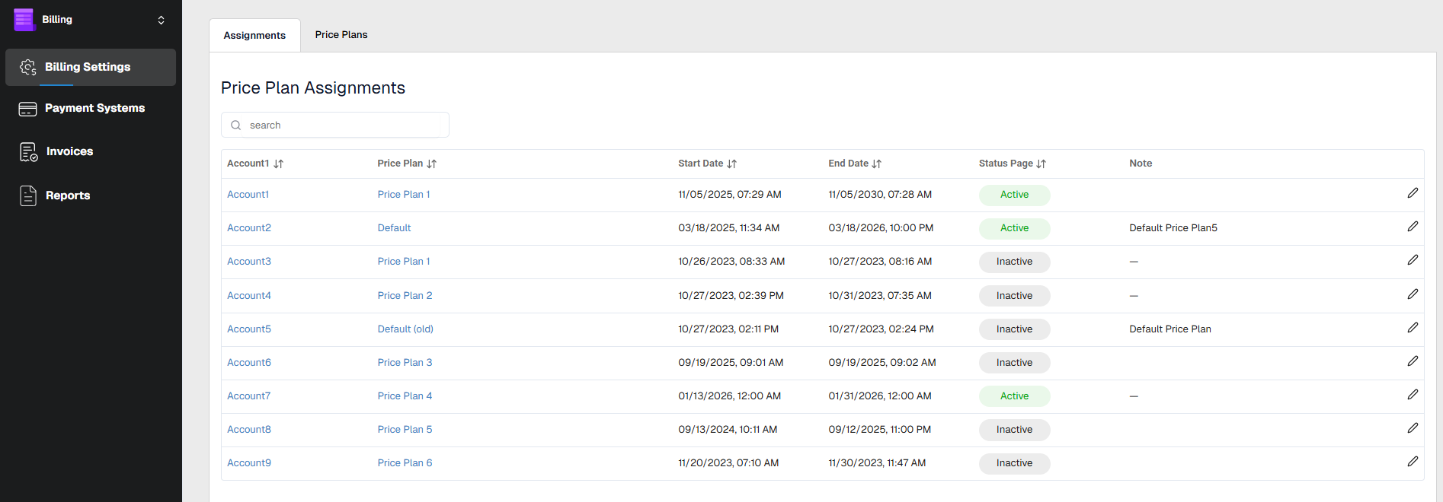Viewport: 1443px width, 502px height.
Task: Toggle sorting on Start Date column
Action: tap(731, 164)
